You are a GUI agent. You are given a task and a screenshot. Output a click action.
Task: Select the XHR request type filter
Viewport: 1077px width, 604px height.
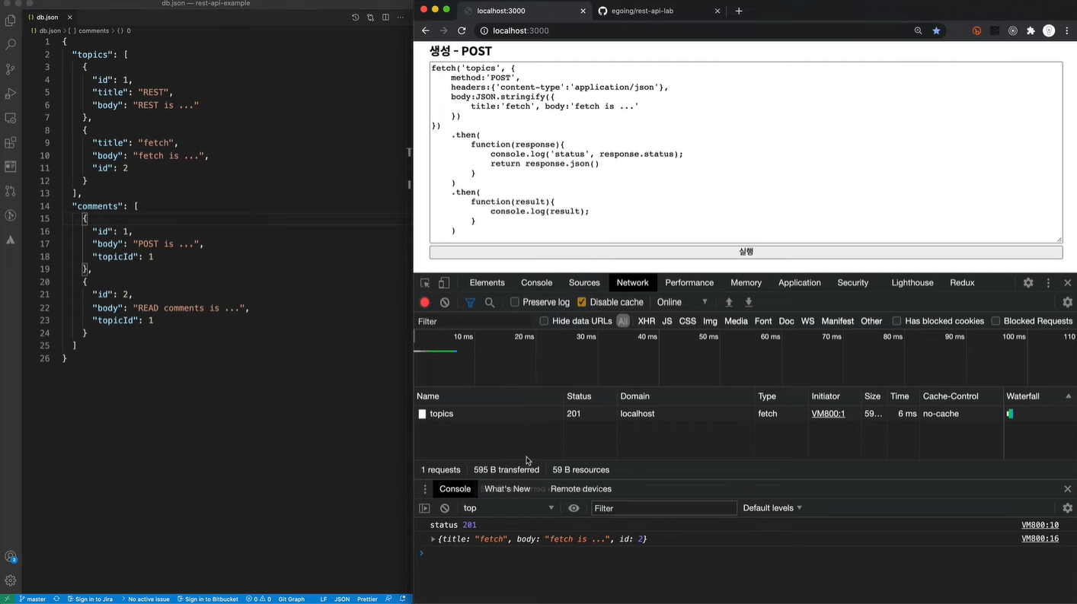pos(646,321)
